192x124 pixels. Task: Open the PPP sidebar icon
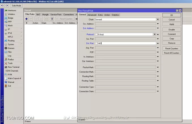click(6, 22)
